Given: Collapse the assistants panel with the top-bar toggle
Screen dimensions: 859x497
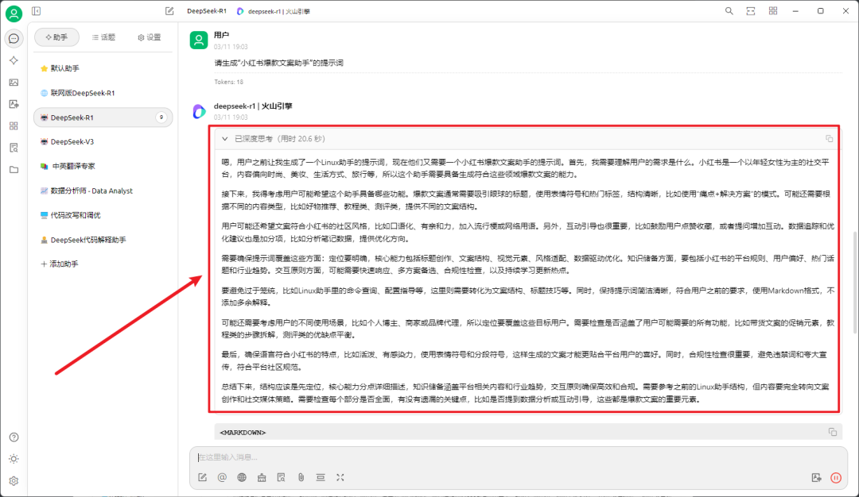Looking at the screenshot, I should point(36,11).
